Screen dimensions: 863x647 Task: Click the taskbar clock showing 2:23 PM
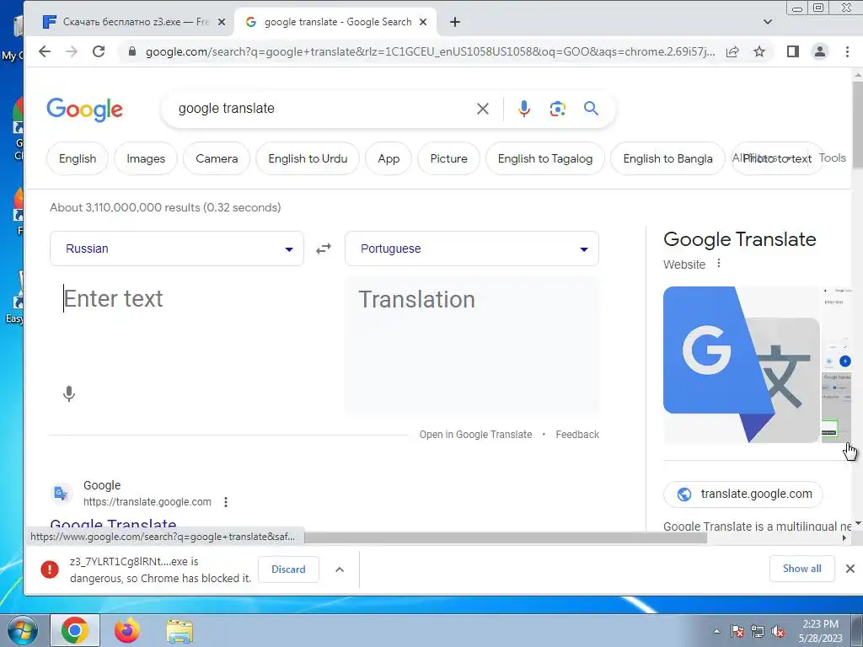tap(821, 631)
